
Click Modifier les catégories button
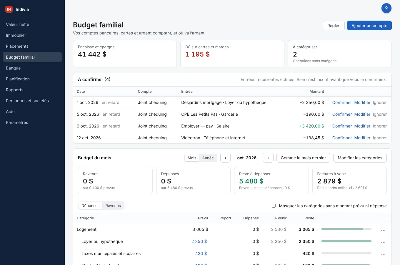point(360,158)
